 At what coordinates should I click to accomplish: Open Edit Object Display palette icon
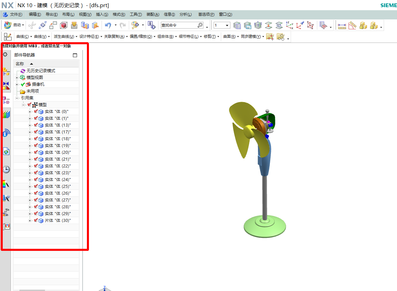click(x=135, y=25)
